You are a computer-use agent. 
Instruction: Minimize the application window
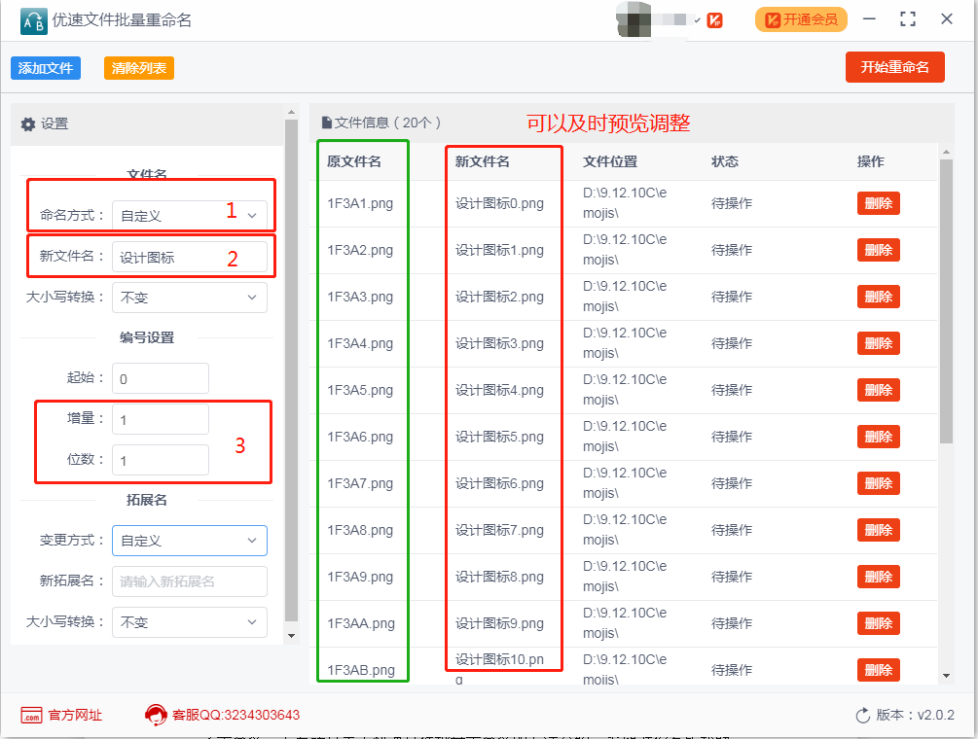coord(869,19)
